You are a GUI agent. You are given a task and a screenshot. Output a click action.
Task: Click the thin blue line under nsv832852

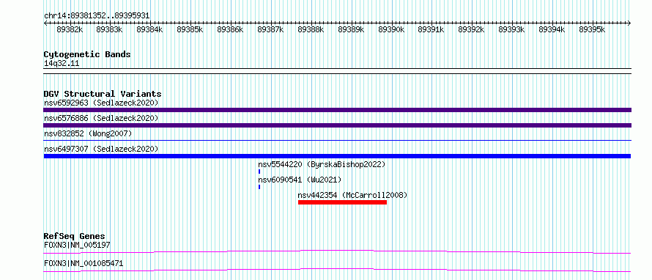pos(337,141)
